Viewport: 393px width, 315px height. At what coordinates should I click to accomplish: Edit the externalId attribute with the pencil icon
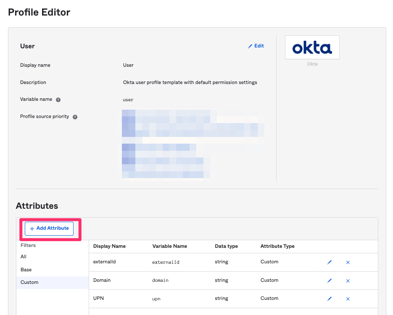[x=330, y=262]
